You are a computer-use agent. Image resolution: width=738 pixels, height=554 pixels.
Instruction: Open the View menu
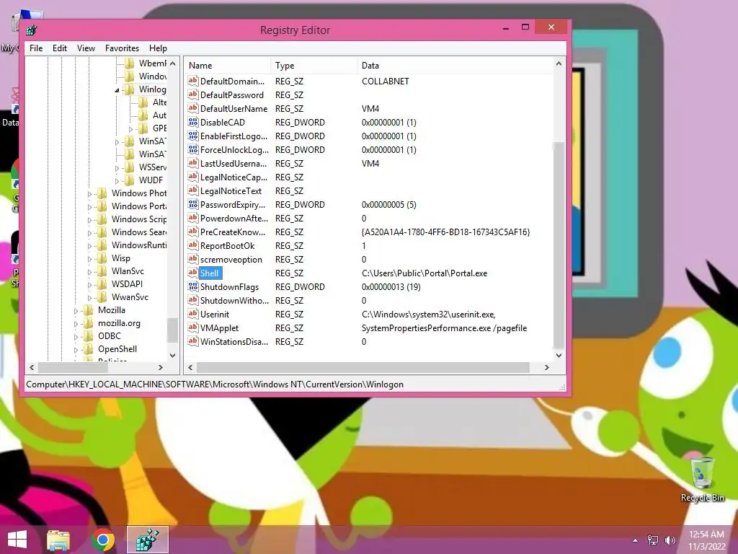tap(86, 48)
